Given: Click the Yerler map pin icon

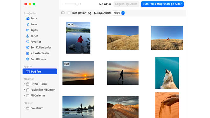Looking at the screenshot, I should point(28,36).
